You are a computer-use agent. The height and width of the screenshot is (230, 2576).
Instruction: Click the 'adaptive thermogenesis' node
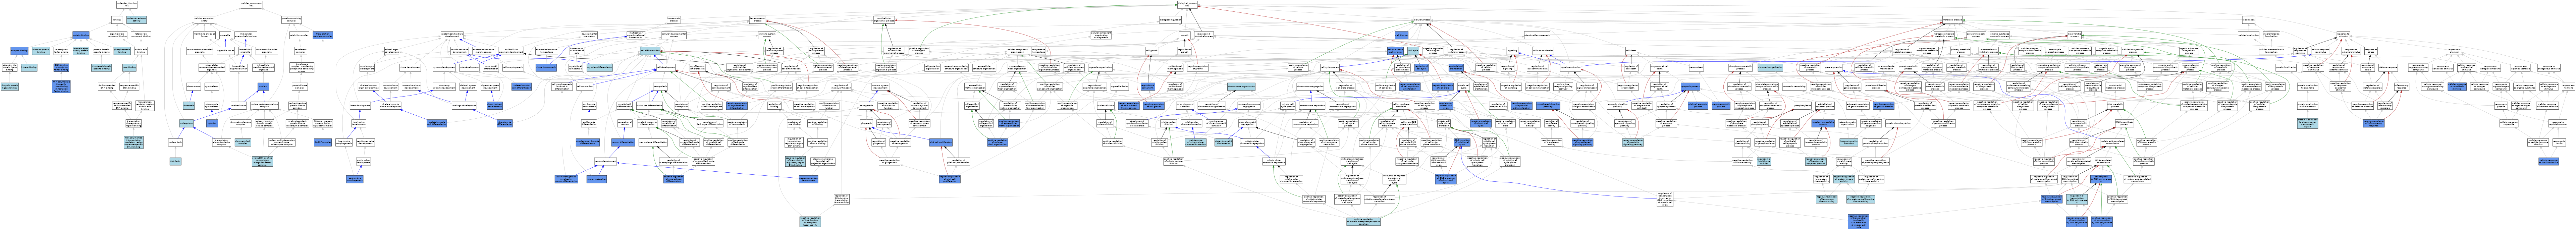1537,35
